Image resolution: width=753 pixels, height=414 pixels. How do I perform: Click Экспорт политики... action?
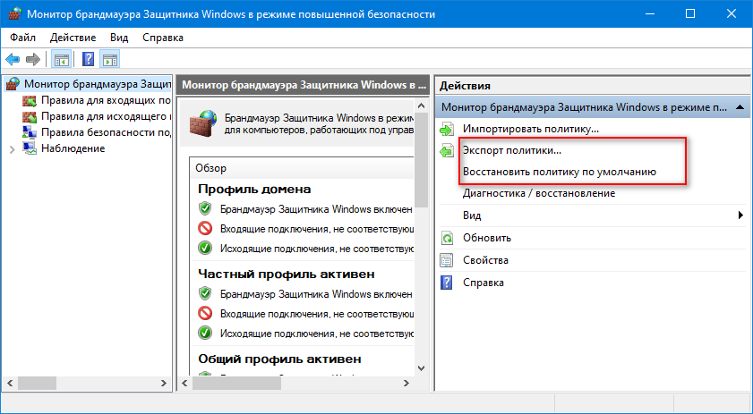click(x=512, y=150)
